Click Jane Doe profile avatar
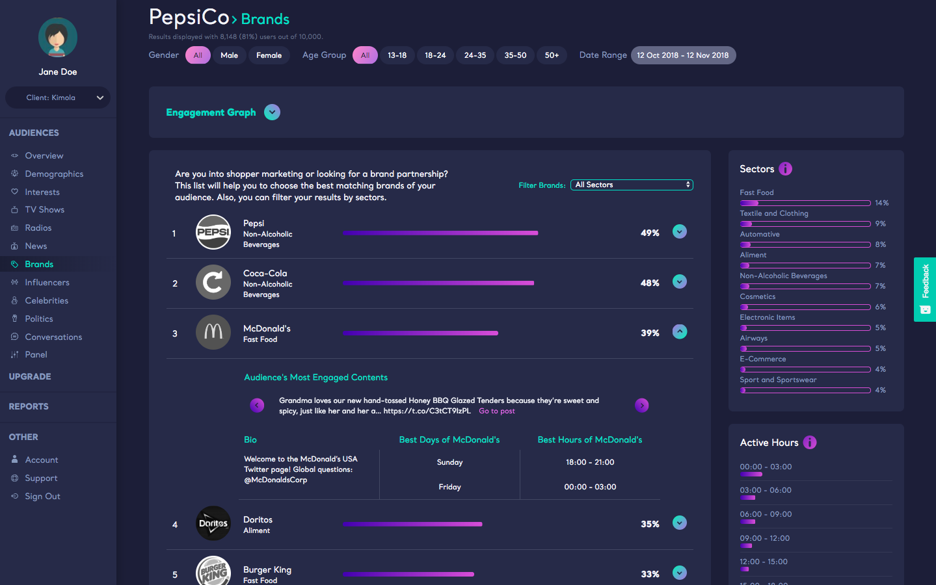 [x=58, y=37]
